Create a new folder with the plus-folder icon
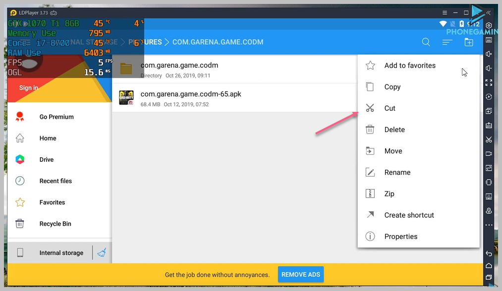502x291 pixels. pos(469,42)
